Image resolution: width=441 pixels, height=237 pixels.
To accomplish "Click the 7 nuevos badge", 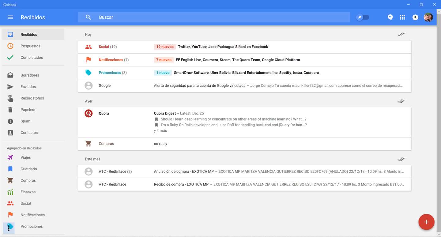I will click(x=164, y=60).
